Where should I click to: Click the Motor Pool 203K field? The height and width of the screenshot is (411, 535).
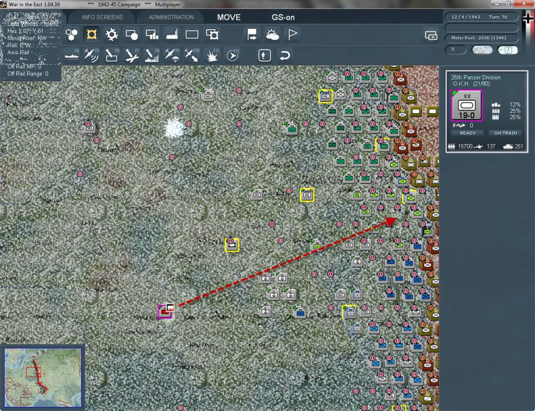[x=481, y=38]
